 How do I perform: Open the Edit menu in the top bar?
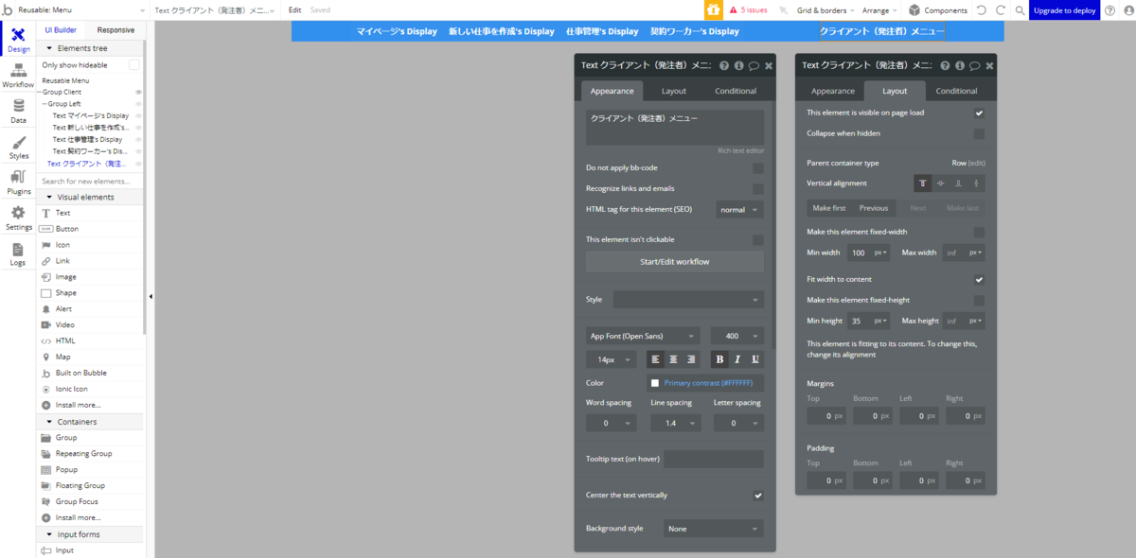[294, 10]
